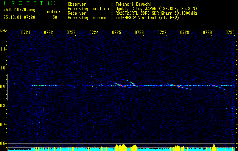Select the version number 1.0.0
The image size is (238, 151).
pyautogui.click(x=51, y=3)
